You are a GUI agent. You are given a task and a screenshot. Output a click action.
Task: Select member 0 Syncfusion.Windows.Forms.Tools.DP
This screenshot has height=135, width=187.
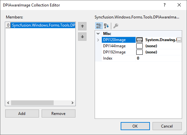tap(40, 25)
